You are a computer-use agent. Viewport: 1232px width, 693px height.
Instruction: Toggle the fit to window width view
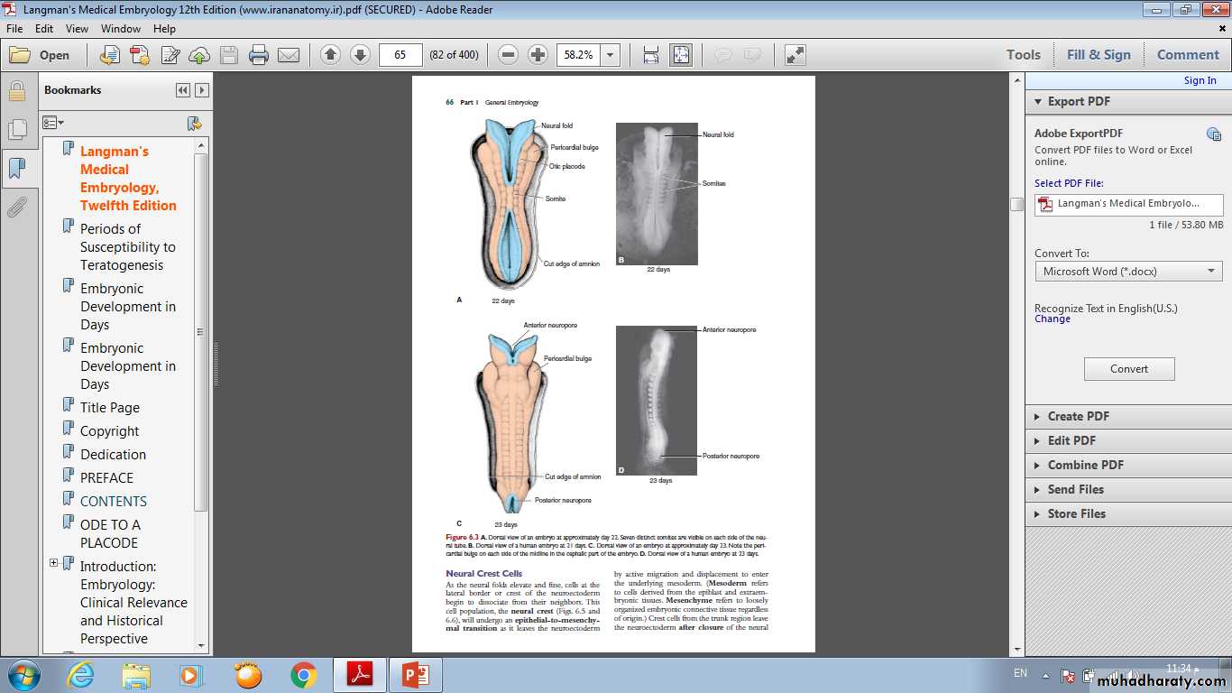pyautogui.click(x=650, y=55)
